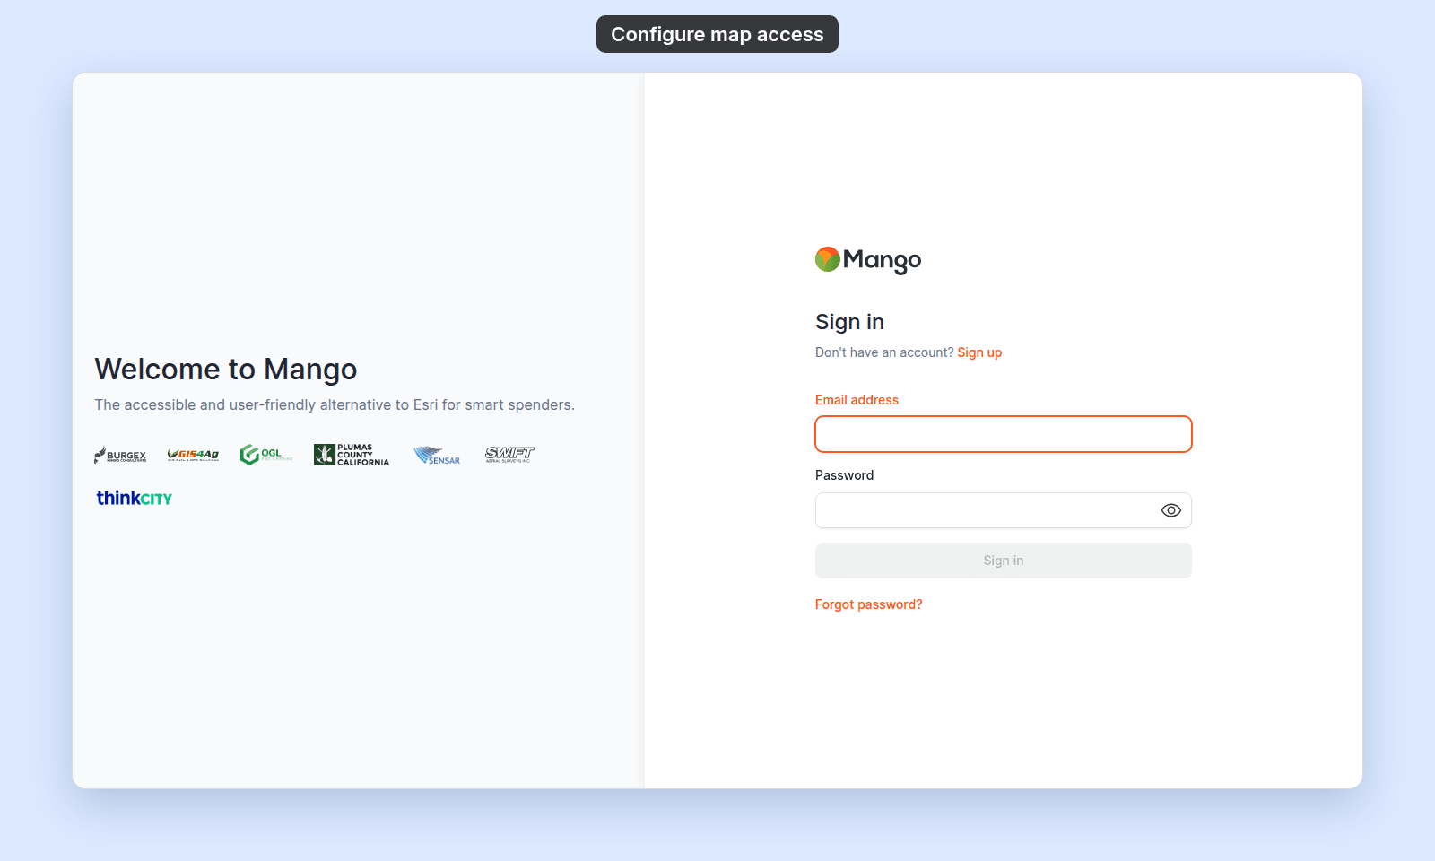The width and height of the screenshot is (1435, 861).
Task: Click the "Sign in" heading text
Action: tap(849, 322)
